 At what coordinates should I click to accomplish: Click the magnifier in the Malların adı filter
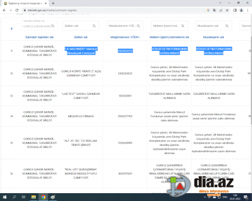tap(183, 26)
